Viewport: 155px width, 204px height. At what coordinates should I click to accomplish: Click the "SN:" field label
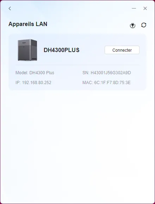[86, 73]
